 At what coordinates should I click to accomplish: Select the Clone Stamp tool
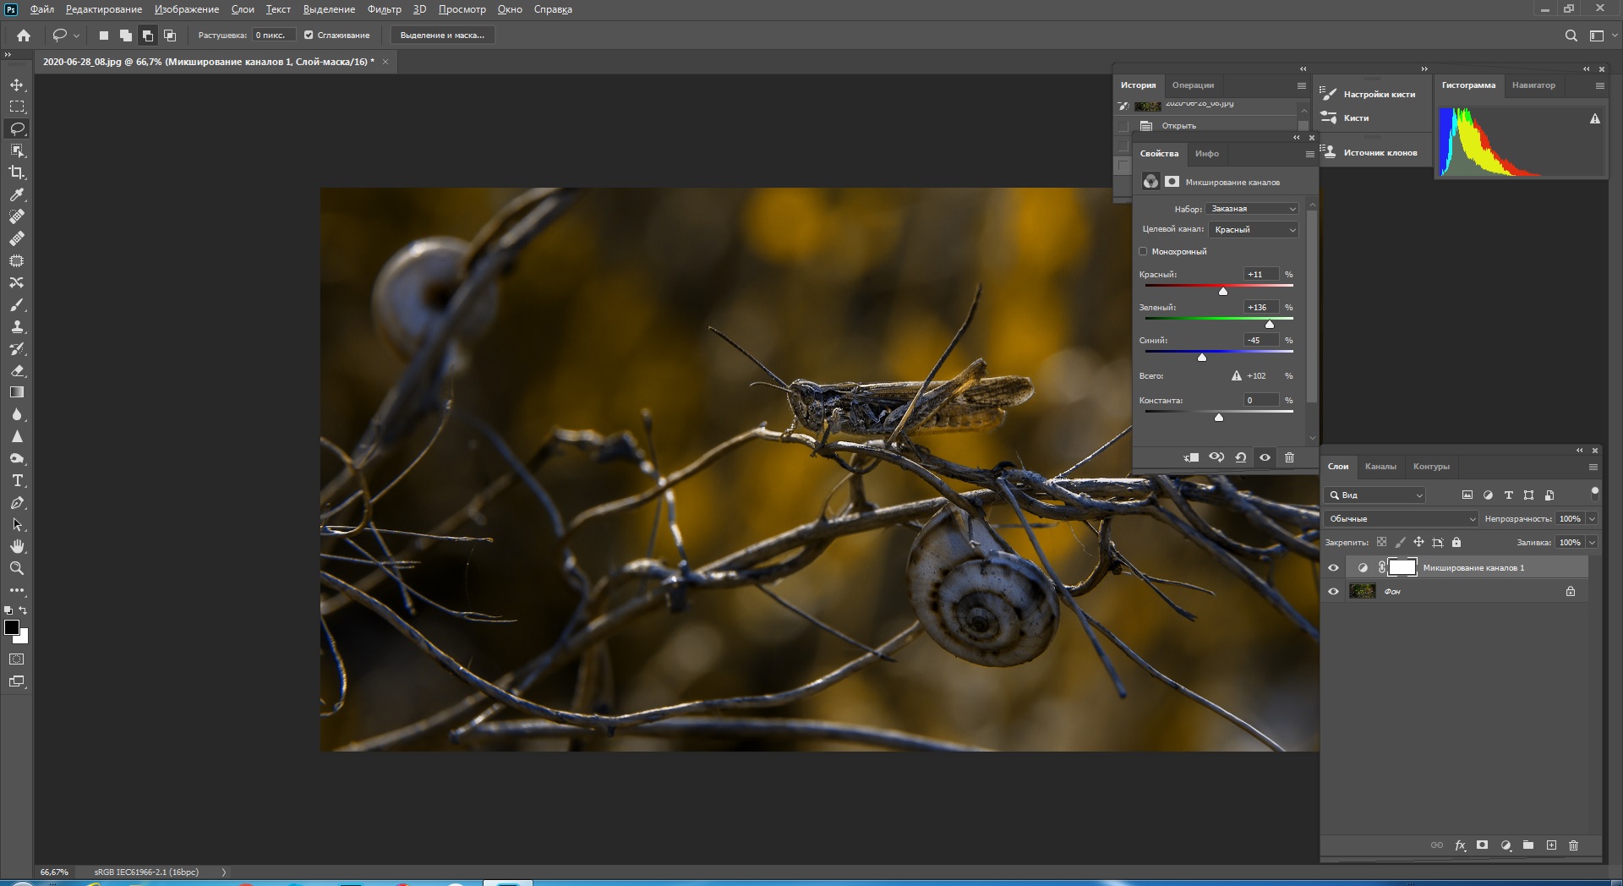(x=17, y=326)
